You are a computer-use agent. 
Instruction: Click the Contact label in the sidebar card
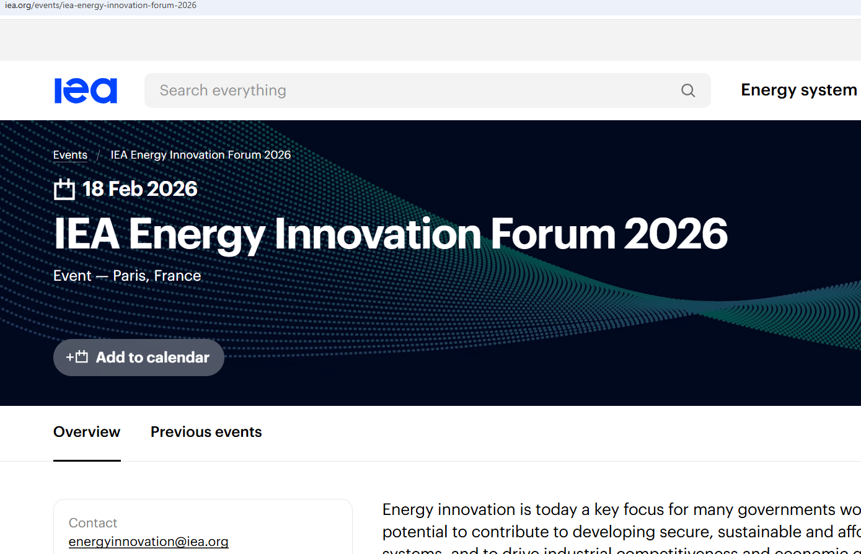[x=93, y=522]
